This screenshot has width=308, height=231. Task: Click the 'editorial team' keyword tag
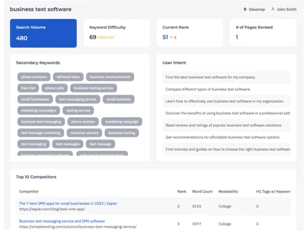pyautogui.click(x=68, y=77)
